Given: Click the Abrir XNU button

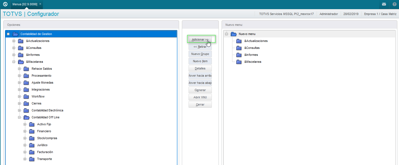Looking at the screenshot, I should [x=200, y=97].
